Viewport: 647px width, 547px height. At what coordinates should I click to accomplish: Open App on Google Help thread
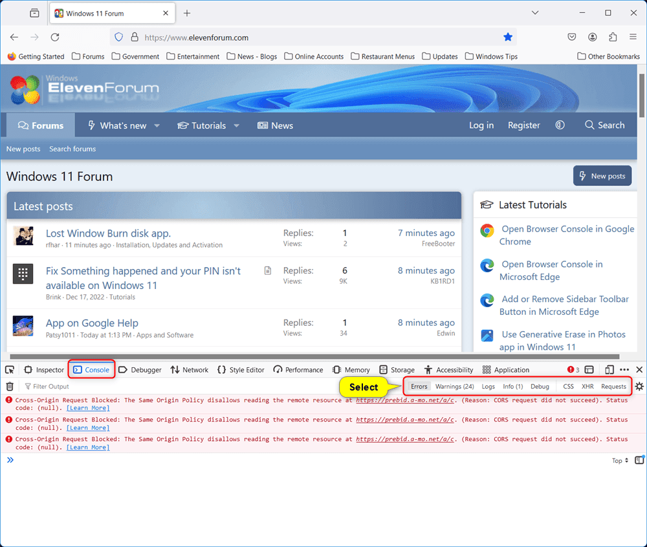[x=92, y=323]
